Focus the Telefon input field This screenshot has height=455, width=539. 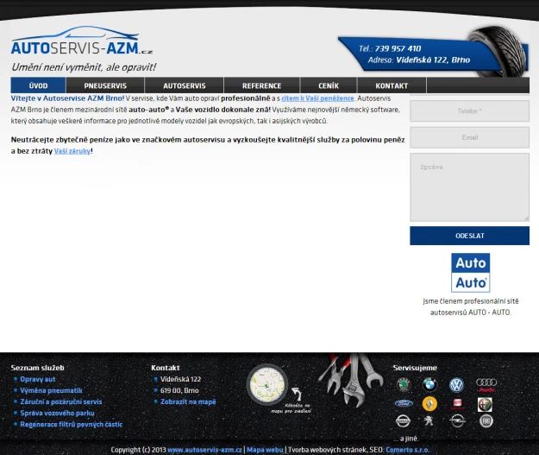pyautogui.click(x=469, y=111)
